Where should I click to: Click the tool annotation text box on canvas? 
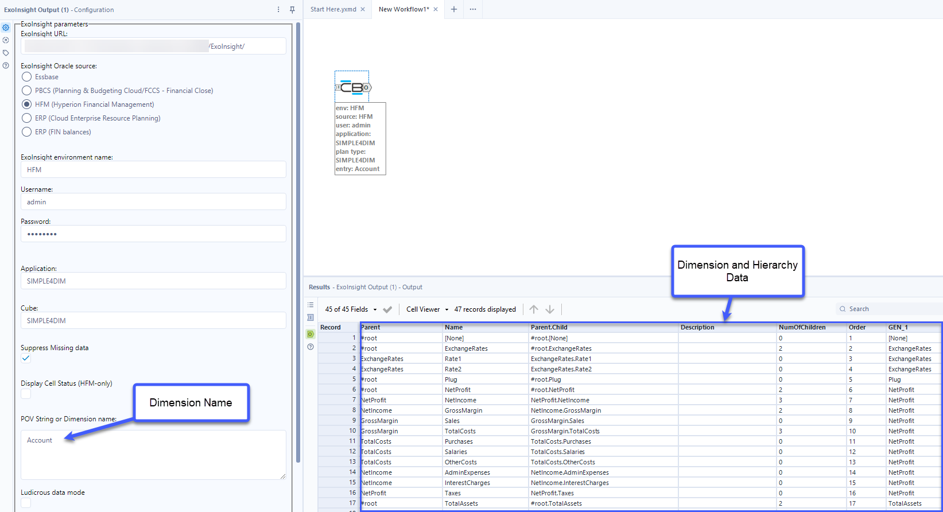point(360,138)
